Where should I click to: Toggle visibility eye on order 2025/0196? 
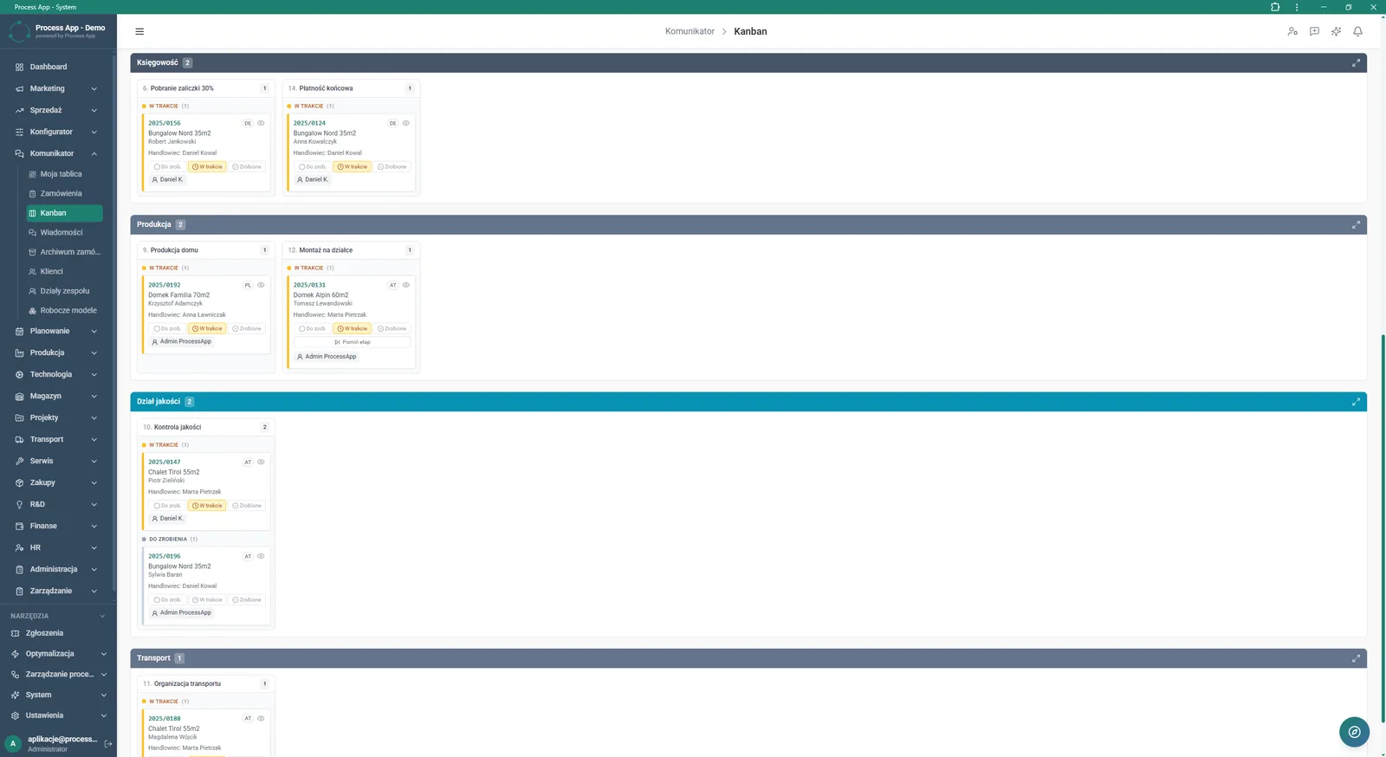(261, 556)
